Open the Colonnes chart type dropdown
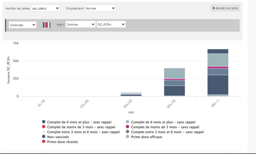This screenshot has height=154, width=256. tap(23, 24)
